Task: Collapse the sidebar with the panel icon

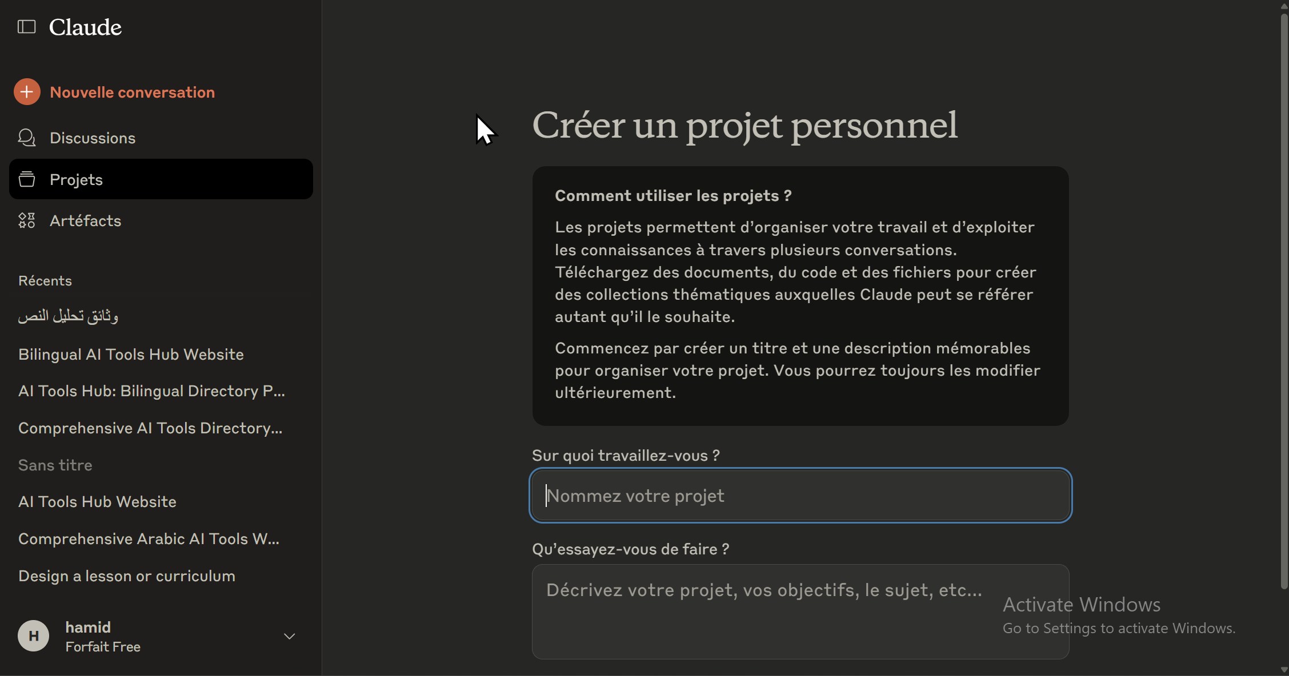Action: coord(26,27)
